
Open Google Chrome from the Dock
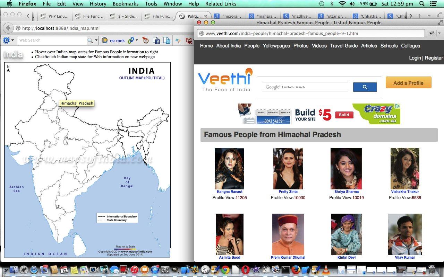225,270
